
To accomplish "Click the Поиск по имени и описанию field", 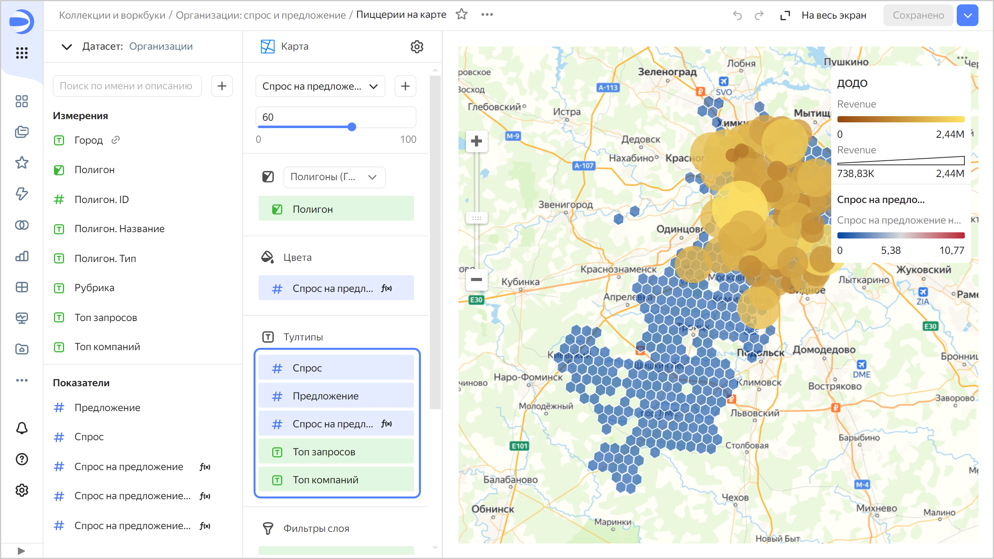I will tap(127, 86).
